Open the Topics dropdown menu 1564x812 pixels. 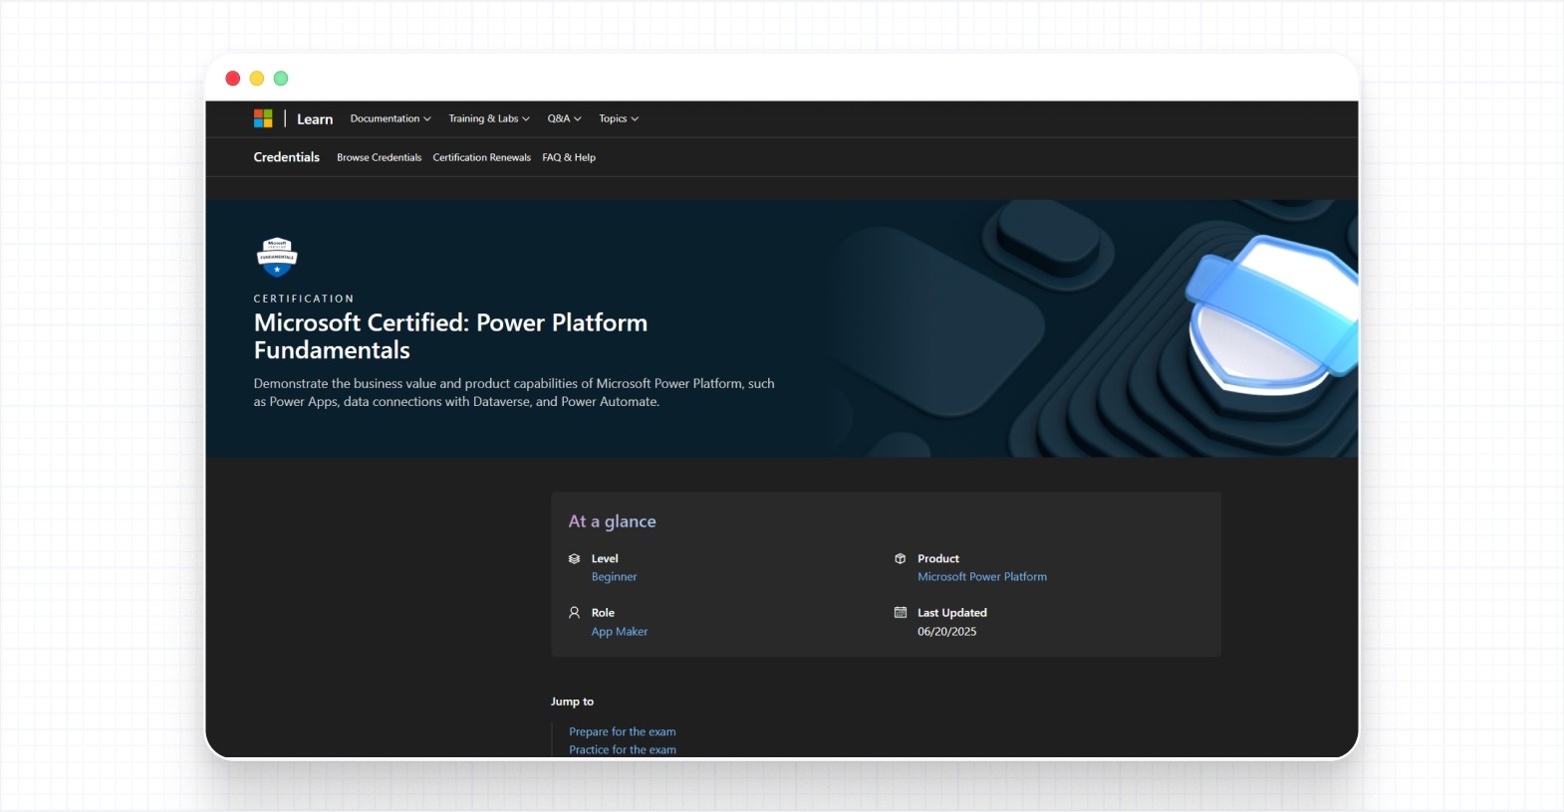619,118
